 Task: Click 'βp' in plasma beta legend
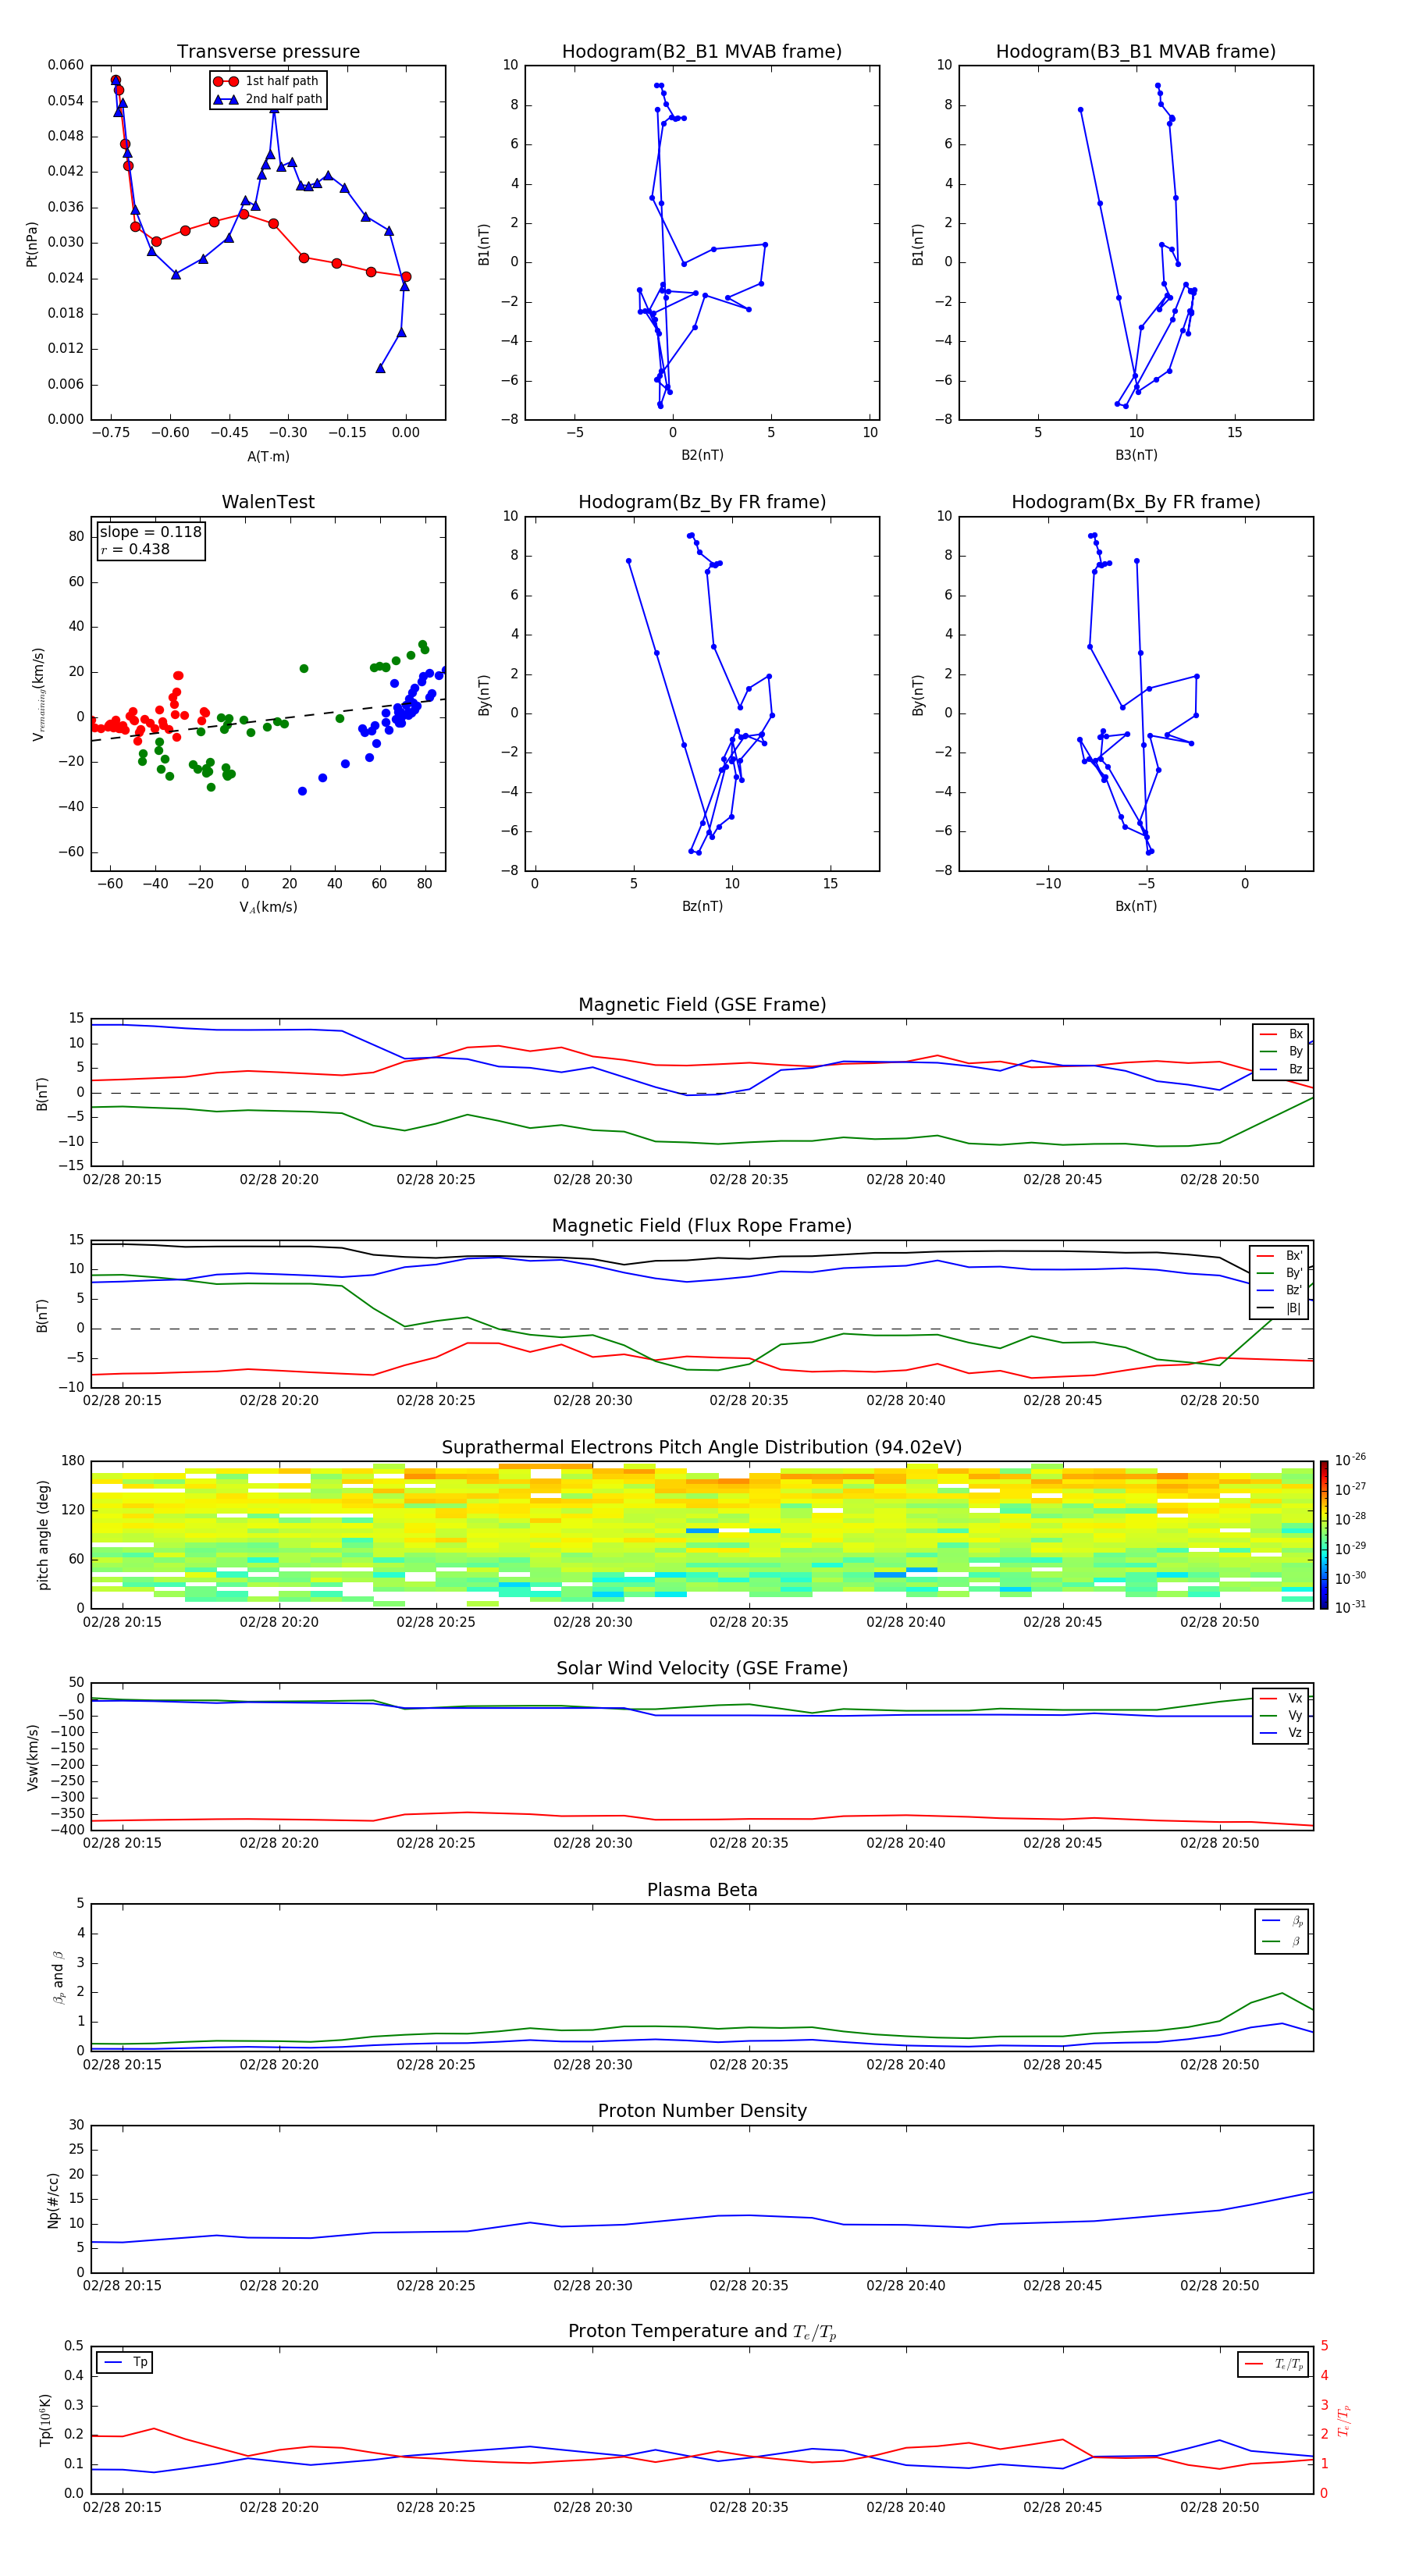tap(1283, 1921)
